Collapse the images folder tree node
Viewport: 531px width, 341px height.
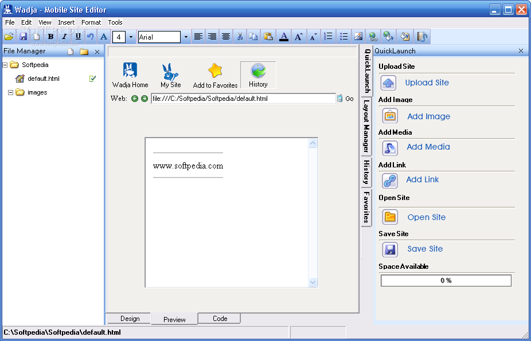10,92
